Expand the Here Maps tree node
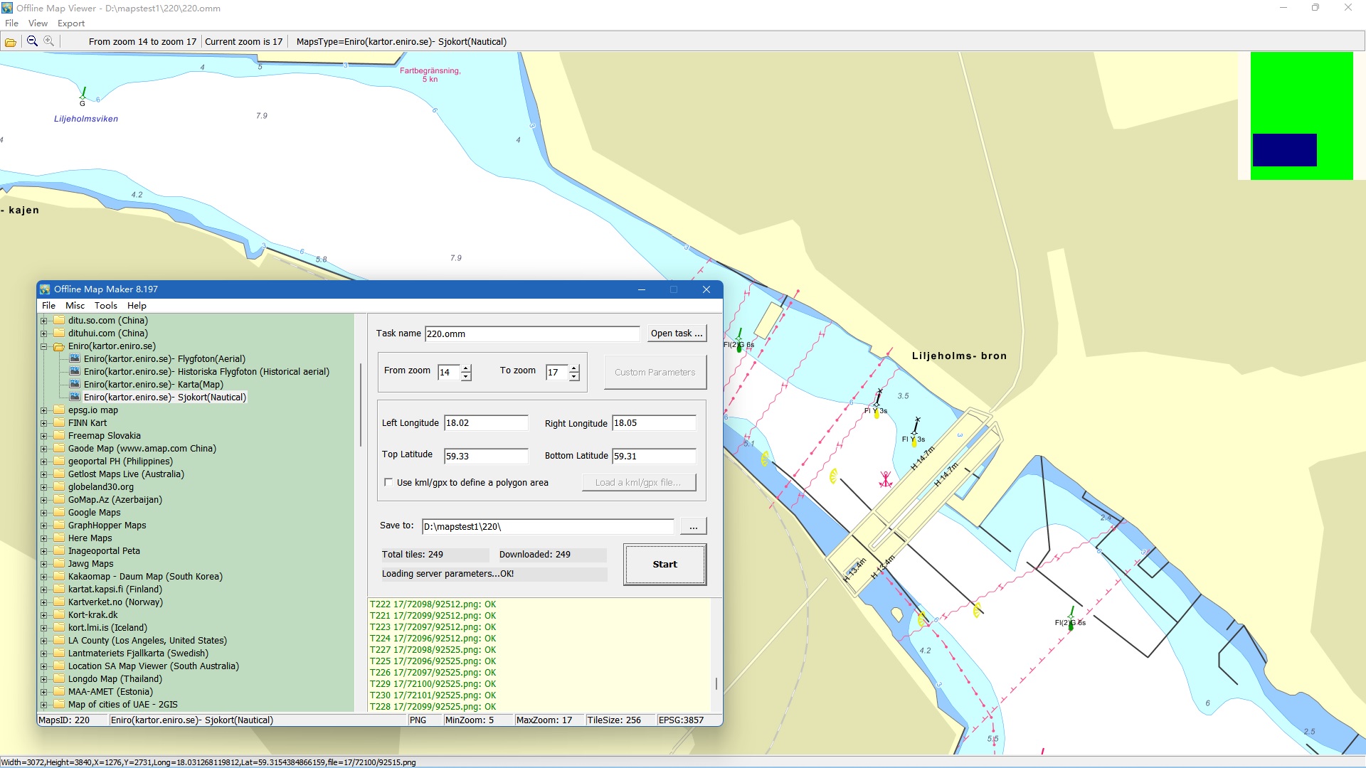1366x768 pixels. point(44,538)
